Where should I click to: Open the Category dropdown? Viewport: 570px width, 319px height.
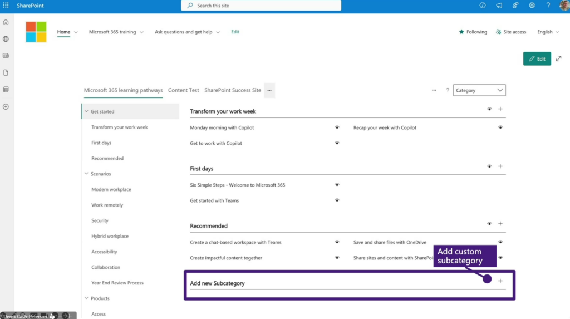pos(479,90)
